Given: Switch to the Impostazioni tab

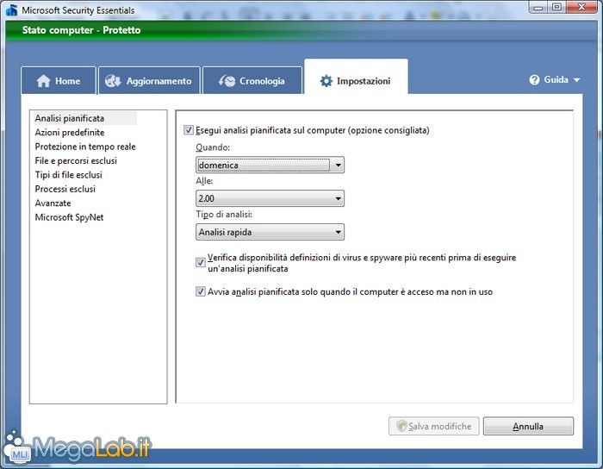Looking at the screenshot, I should point(356,77).
